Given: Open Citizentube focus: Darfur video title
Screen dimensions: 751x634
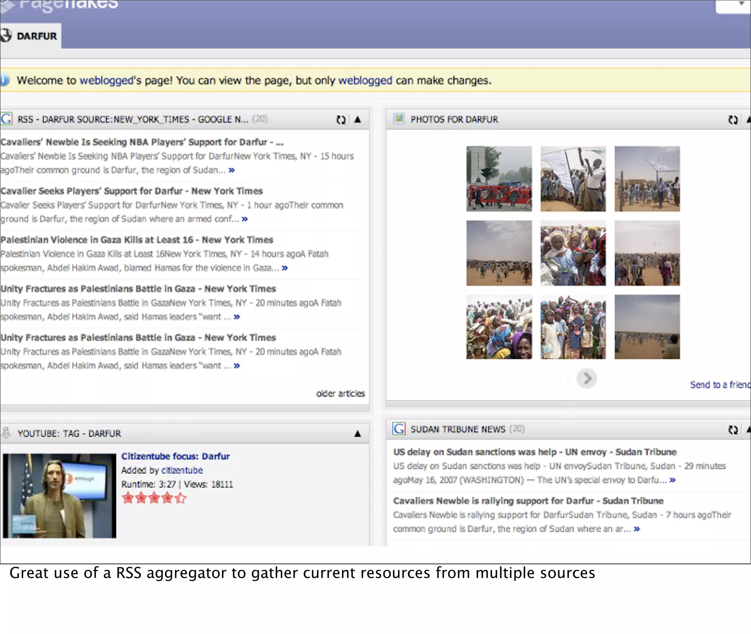Looking at the screenshot, I should click(x=175, y=456).
